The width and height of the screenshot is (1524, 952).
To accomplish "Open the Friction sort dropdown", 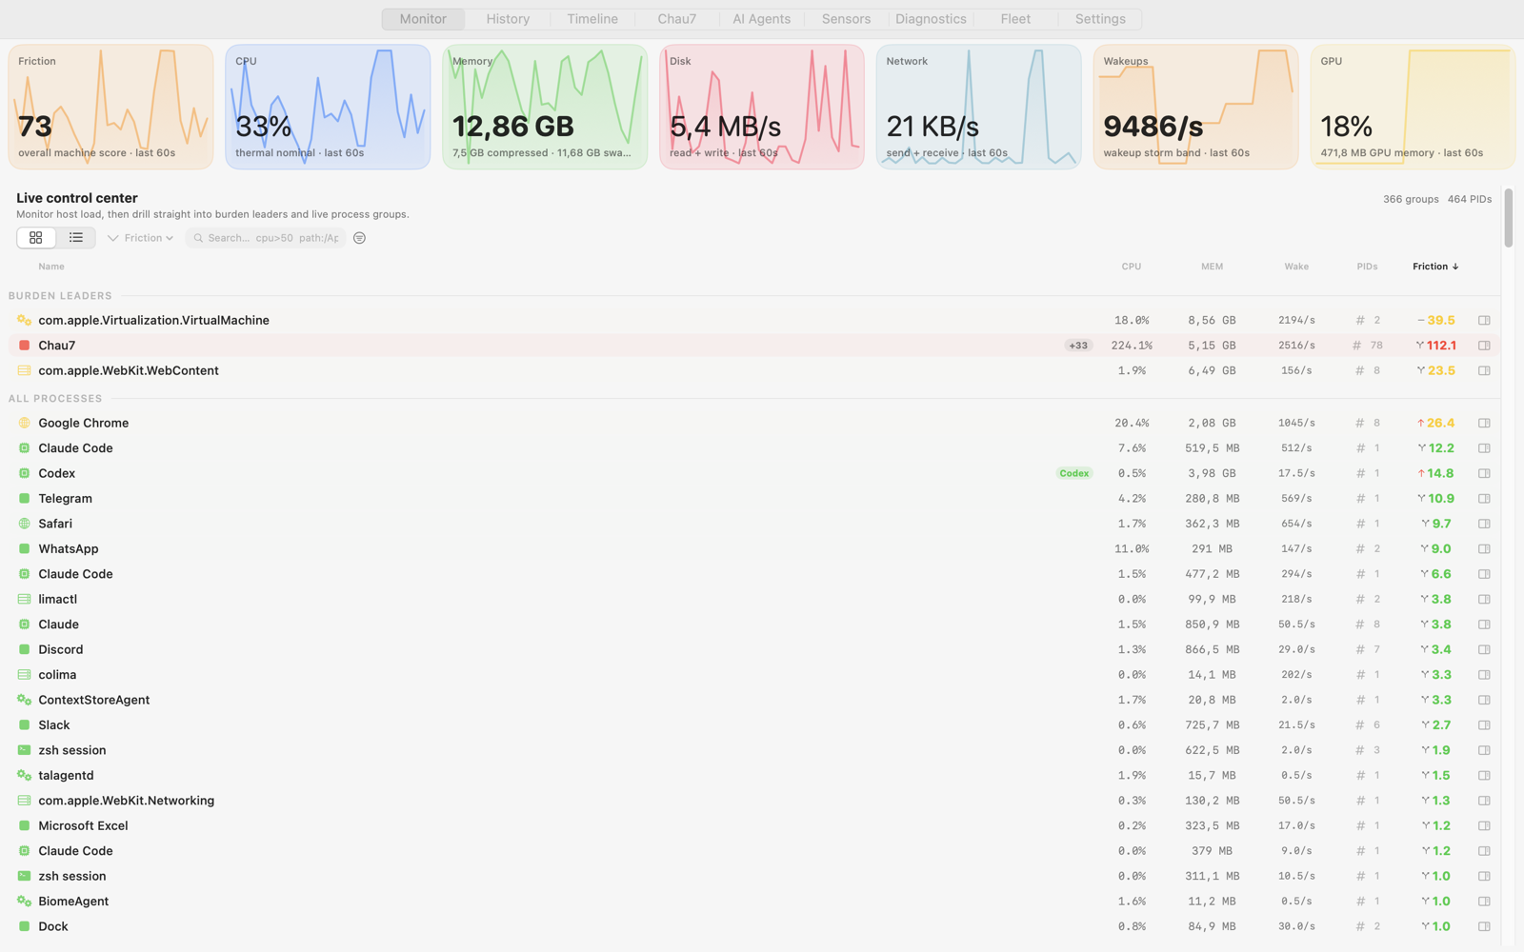I will pyautogui.click(x=140, y=238).
